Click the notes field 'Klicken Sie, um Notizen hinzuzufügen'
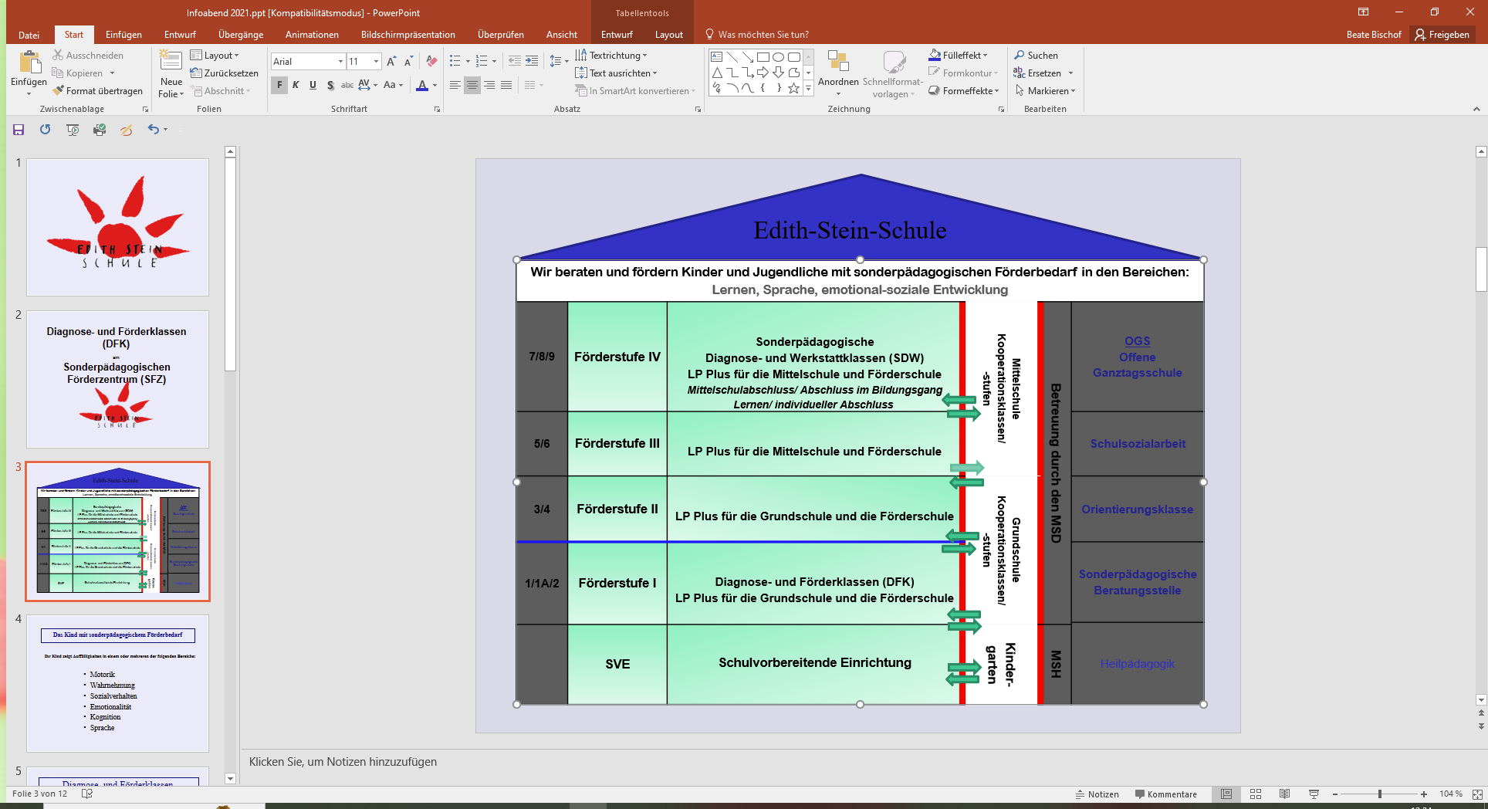The height and width of the screenshot is (809, 1488). coord(343,762)
